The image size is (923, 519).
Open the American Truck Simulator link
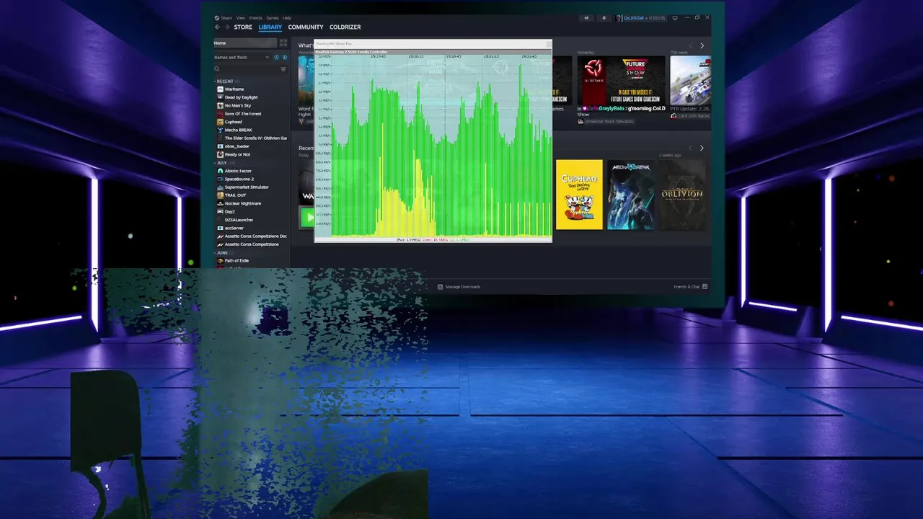(x=605, y=121)
